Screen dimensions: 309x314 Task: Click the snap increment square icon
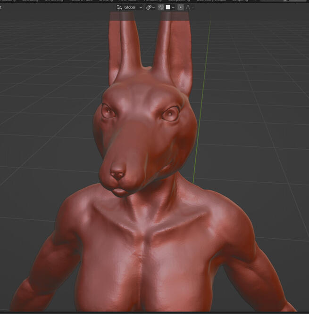pos(167,8)
